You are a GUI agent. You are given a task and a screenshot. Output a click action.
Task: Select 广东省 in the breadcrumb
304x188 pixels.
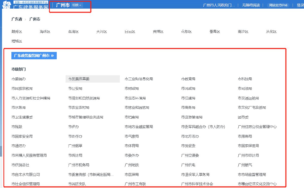click(x=17, y=19)
